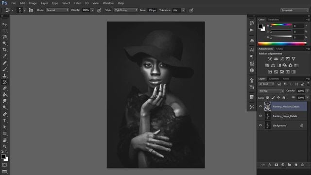Select the Eraser tool
The image size is (311, 175).
point(4,88)
